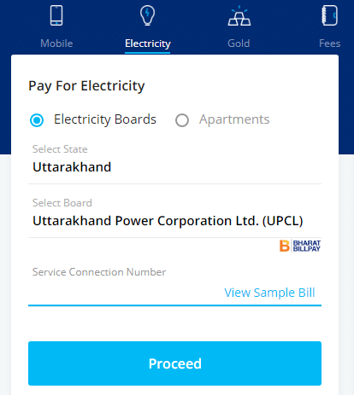This screenshot has height=395, width=354.
Task: Click the Bharat BillPay logo
Action: tap(300, 246)
